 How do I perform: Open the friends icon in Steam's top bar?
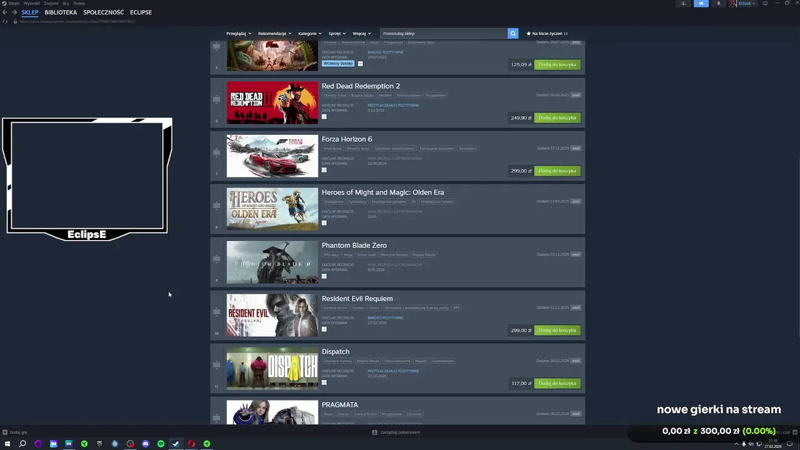pyautogui.click(x=683, y=3)
